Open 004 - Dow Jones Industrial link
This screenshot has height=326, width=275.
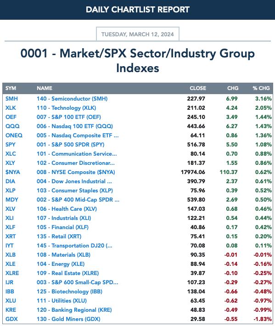pyautogui.click(x=74, y=181)
